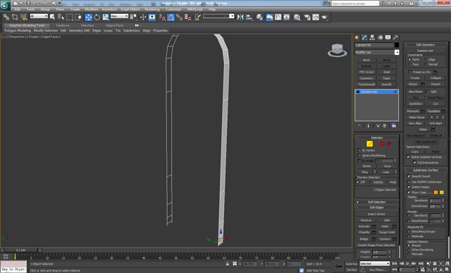Click the Select and Link tool icon

click(6, 17)
